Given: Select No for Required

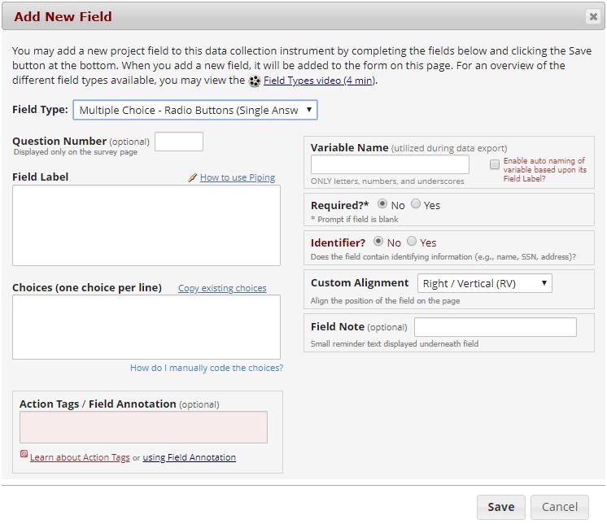Looking at the screenshot, I should (x=382, y=203).
